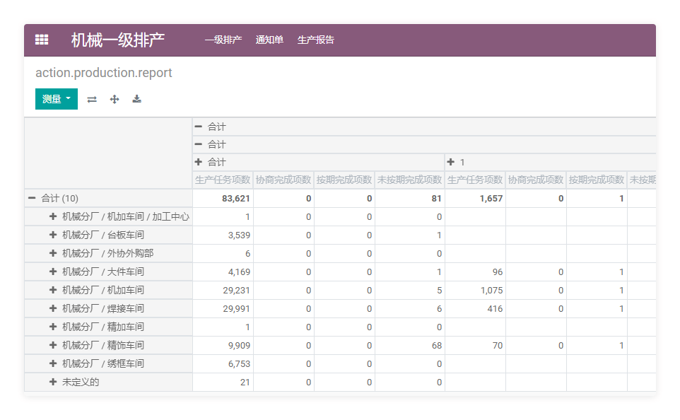Open the 测量 dropdown button
The width and height of the screenshot is (680, 420).
point(57,99)
